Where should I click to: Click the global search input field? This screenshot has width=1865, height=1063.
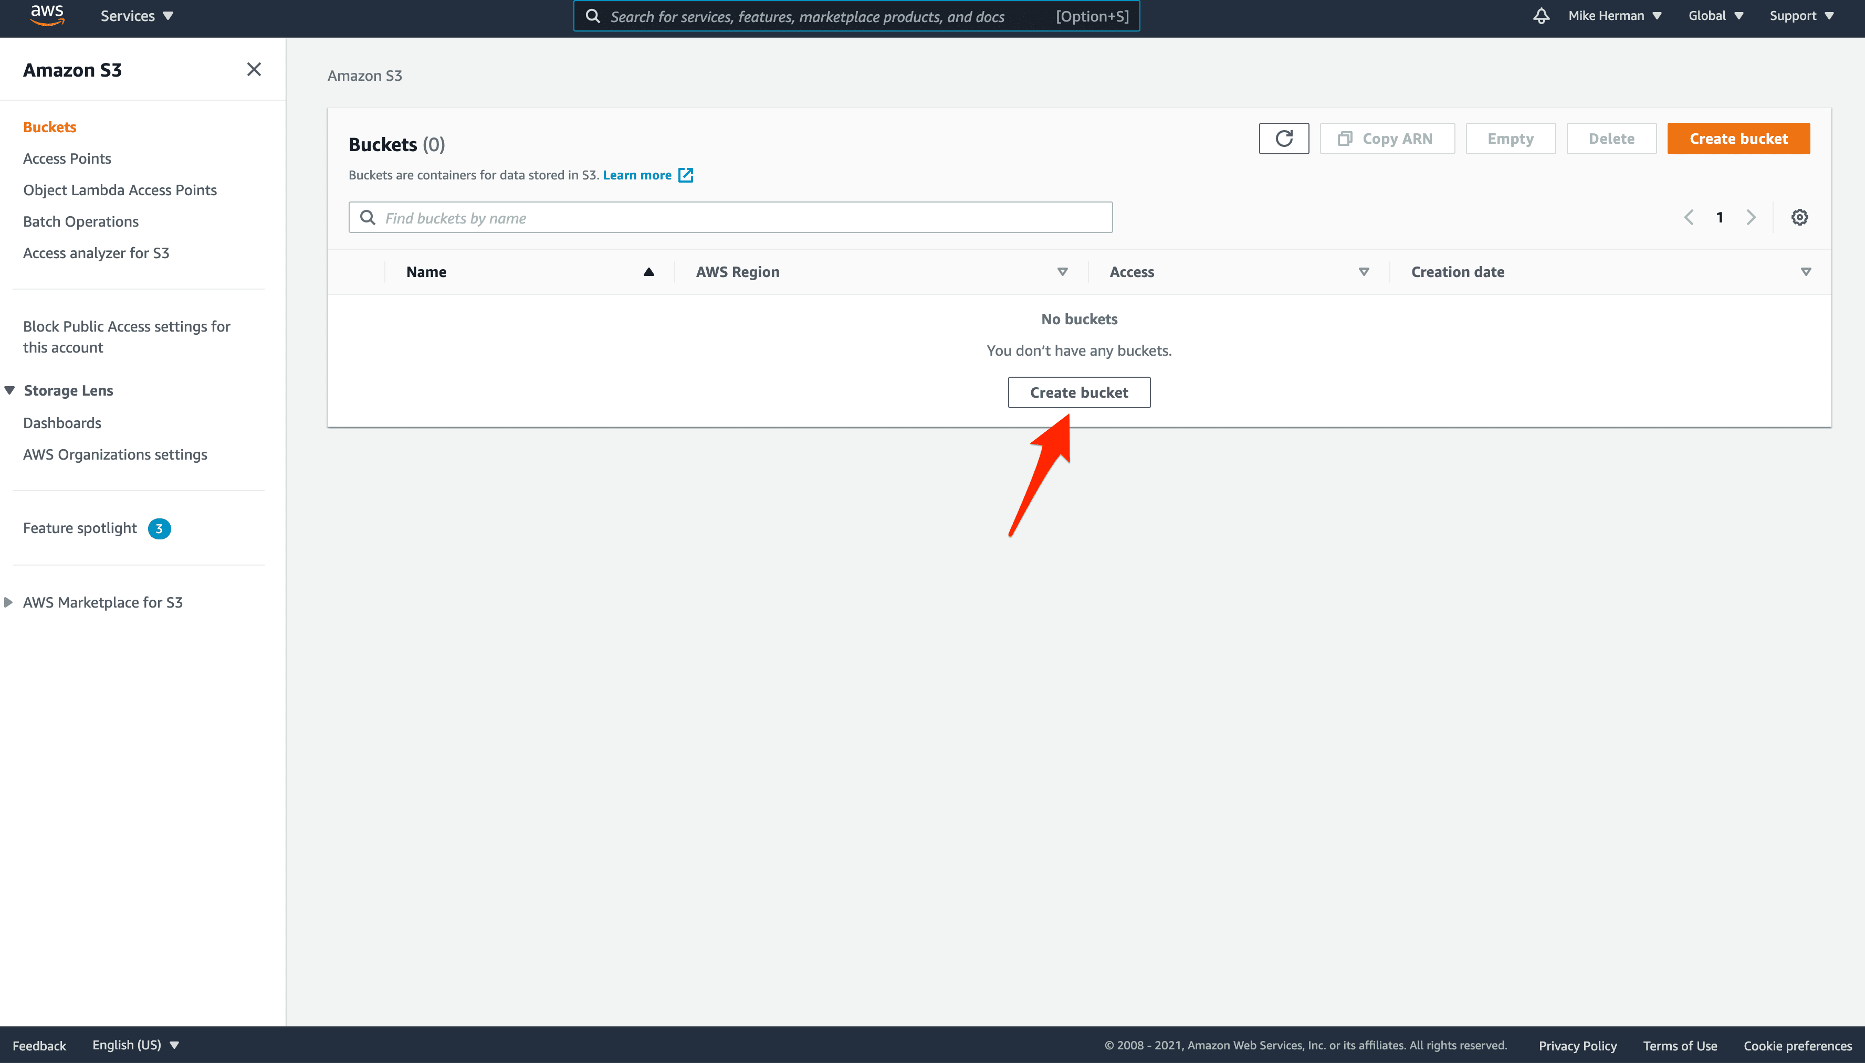tap(856, 16)
